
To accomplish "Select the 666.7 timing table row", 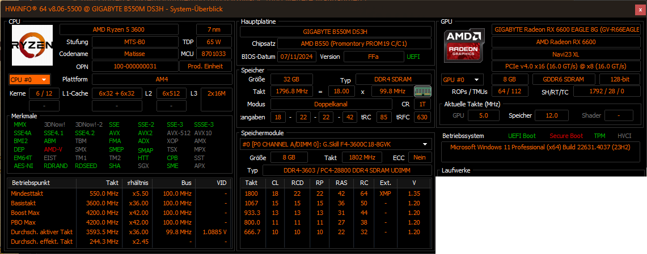I will pyautogui.click(x=336, y=232).
